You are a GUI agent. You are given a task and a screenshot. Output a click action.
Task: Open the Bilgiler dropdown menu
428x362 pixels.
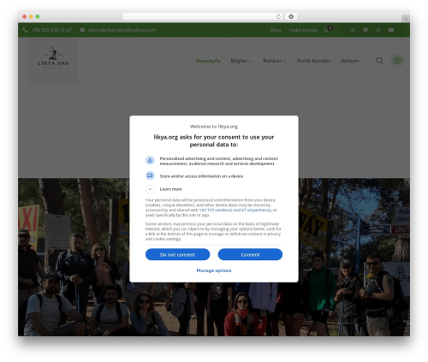click(241, 61)
